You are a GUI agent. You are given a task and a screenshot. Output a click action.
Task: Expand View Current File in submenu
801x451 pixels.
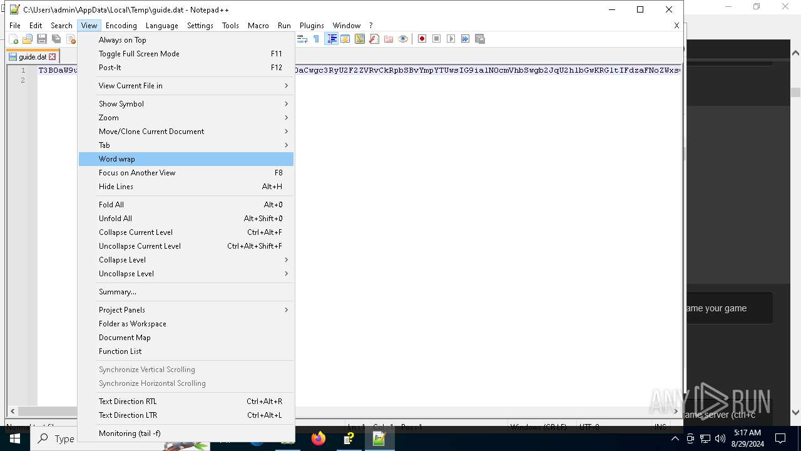pos(186,86)
